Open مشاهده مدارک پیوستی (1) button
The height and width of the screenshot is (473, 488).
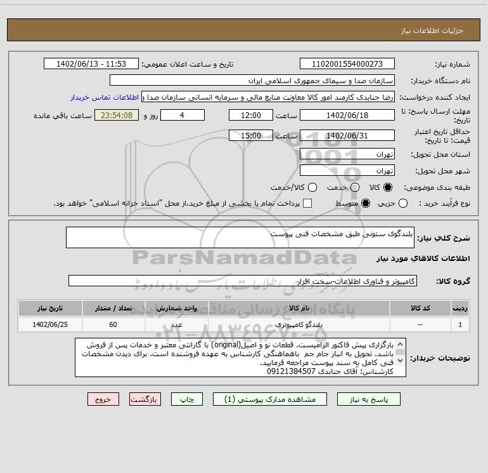[270, 399]
